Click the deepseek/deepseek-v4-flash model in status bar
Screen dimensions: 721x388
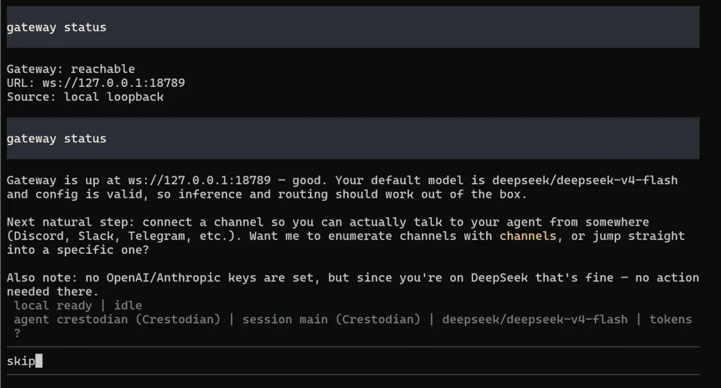535,319
